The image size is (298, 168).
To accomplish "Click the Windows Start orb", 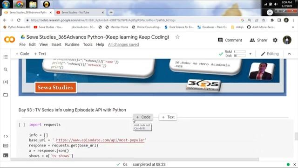I will [x=6, y=4].
